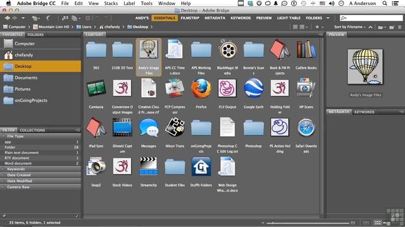Toggle RTF document filter

(x=40, y=158)
